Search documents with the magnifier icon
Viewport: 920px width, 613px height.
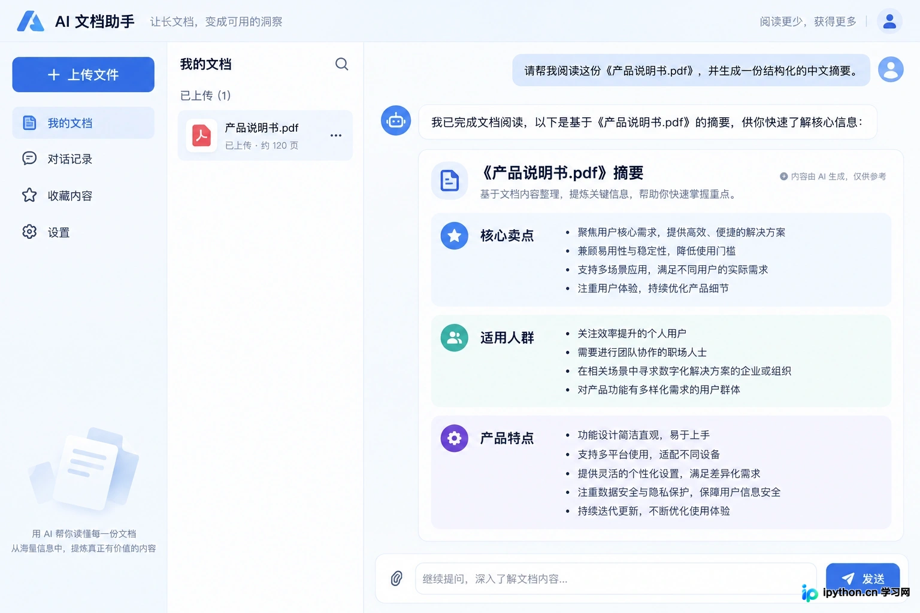click(341, 64)
